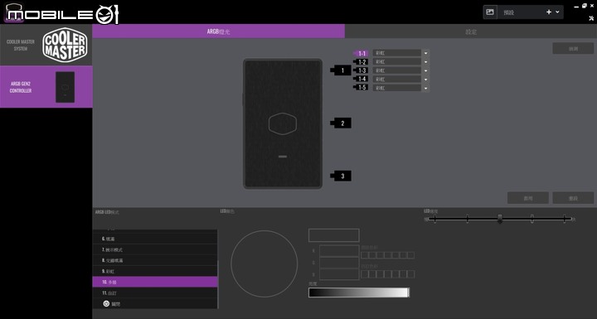The width and height of the screenshot is (597, 319).
Task: Choose LED mode 9 彩虹
Action: coord(155,272)
